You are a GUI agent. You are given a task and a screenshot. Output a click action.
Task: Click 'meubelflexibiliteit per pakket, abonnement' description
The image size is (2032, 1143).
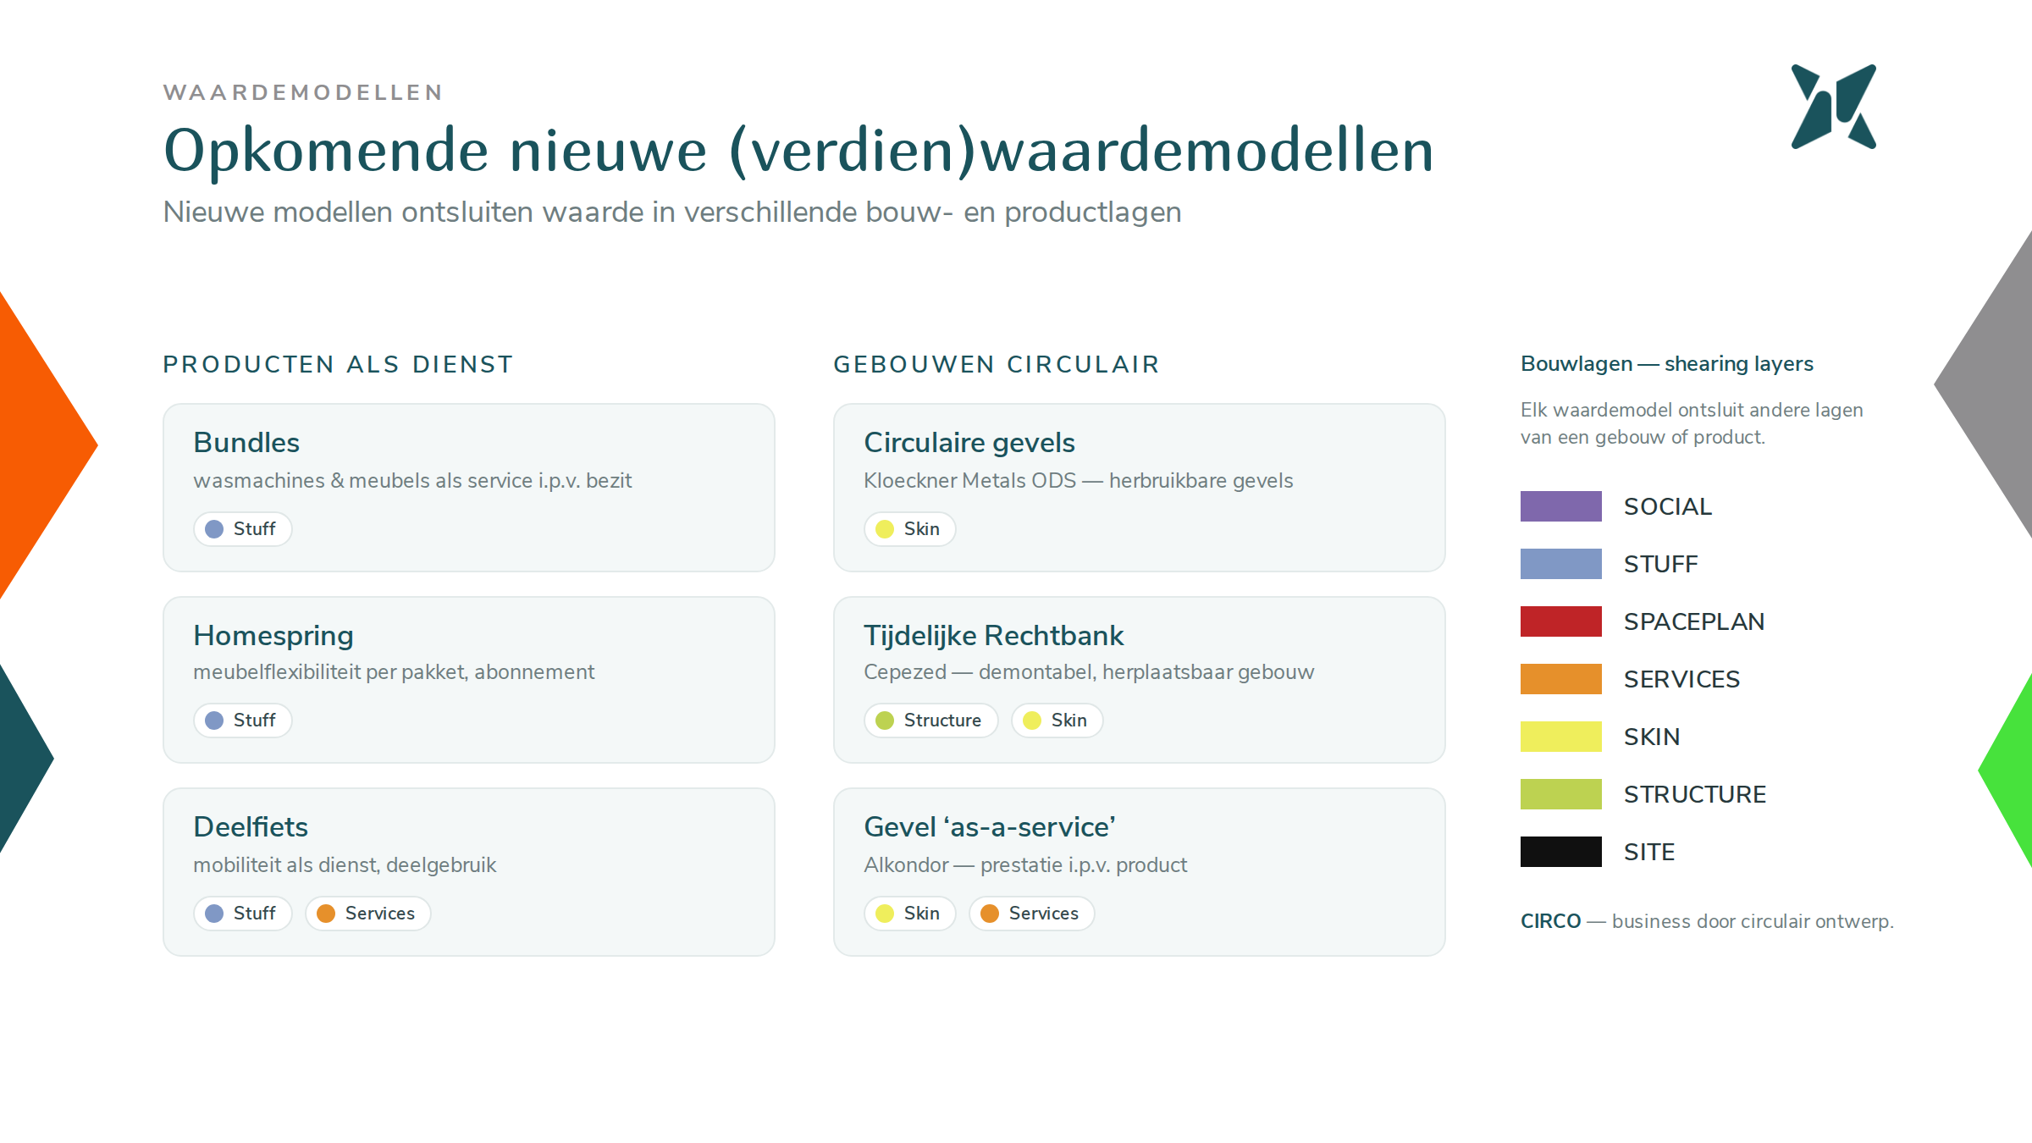394,672
